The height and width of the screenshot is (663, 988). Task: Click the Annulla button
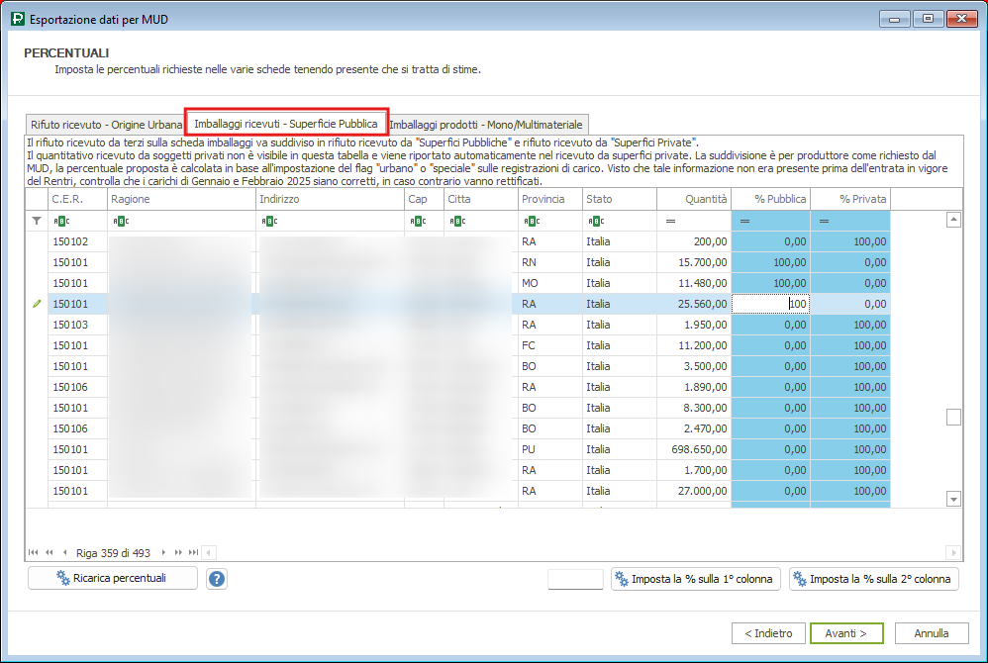click(x=932, y=633)
